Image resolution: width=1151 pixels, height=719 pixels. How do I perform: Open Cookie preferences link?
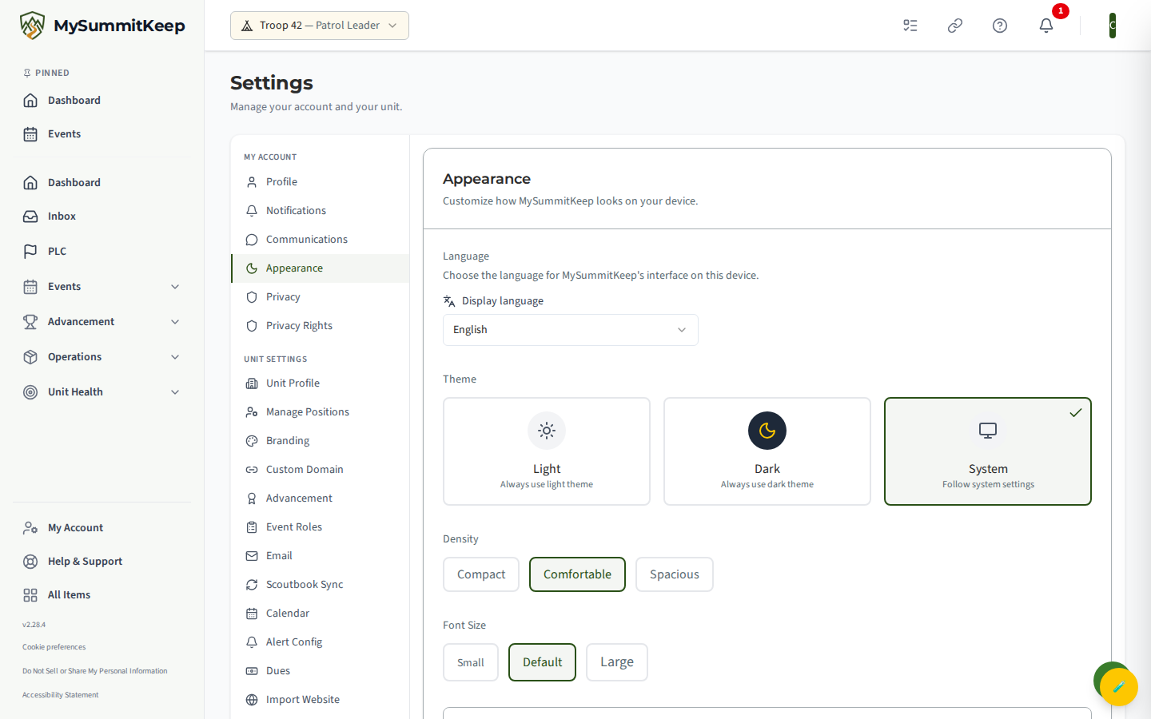click(54, 647)
